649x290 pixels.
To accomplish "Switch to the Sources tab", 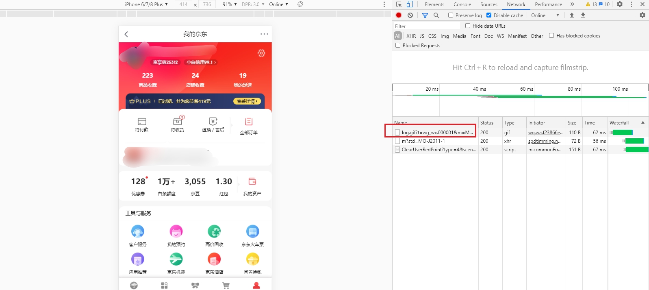I will pyautogui.click(x=488, y=4).
